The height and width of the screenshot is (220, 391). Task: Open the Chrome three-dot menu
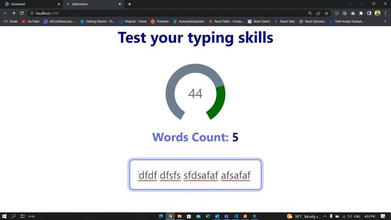[386, 13]
